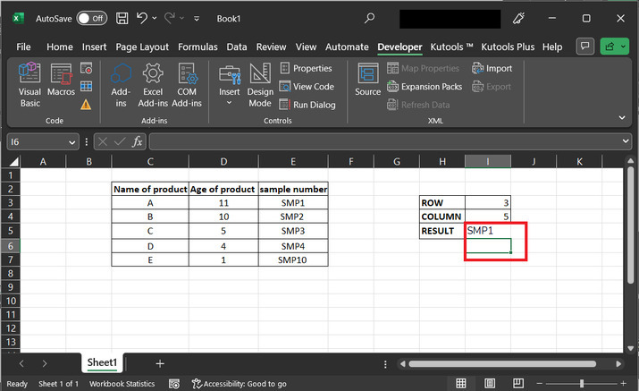Switch to Page Layout view in status bar
The height and width of the screenshot is (391, 639).
[487, 384]
